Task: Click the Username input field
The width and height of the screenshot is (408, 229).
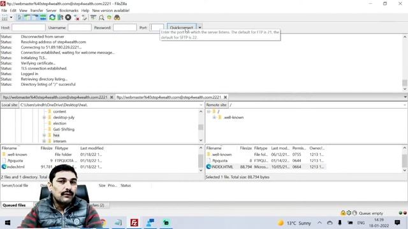Action: click(80, 27)
